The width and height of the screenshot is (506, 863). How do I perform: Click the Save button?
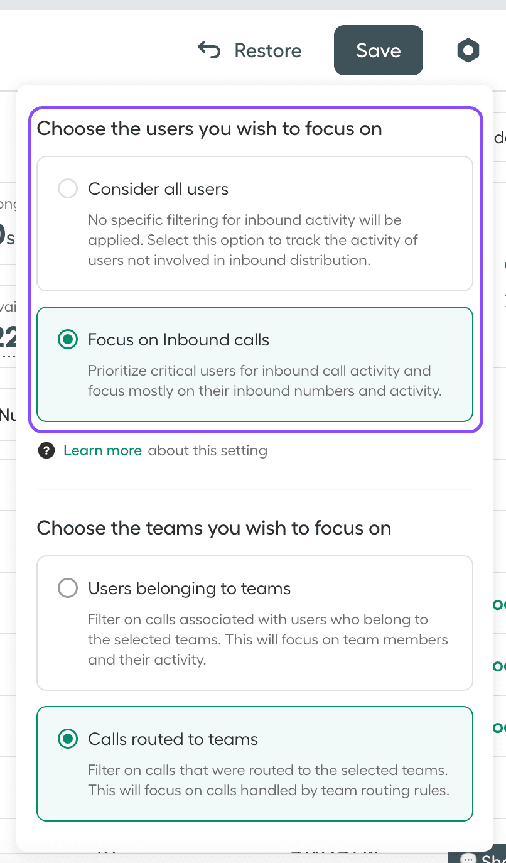pyautogui.click(x=378, y=50)
